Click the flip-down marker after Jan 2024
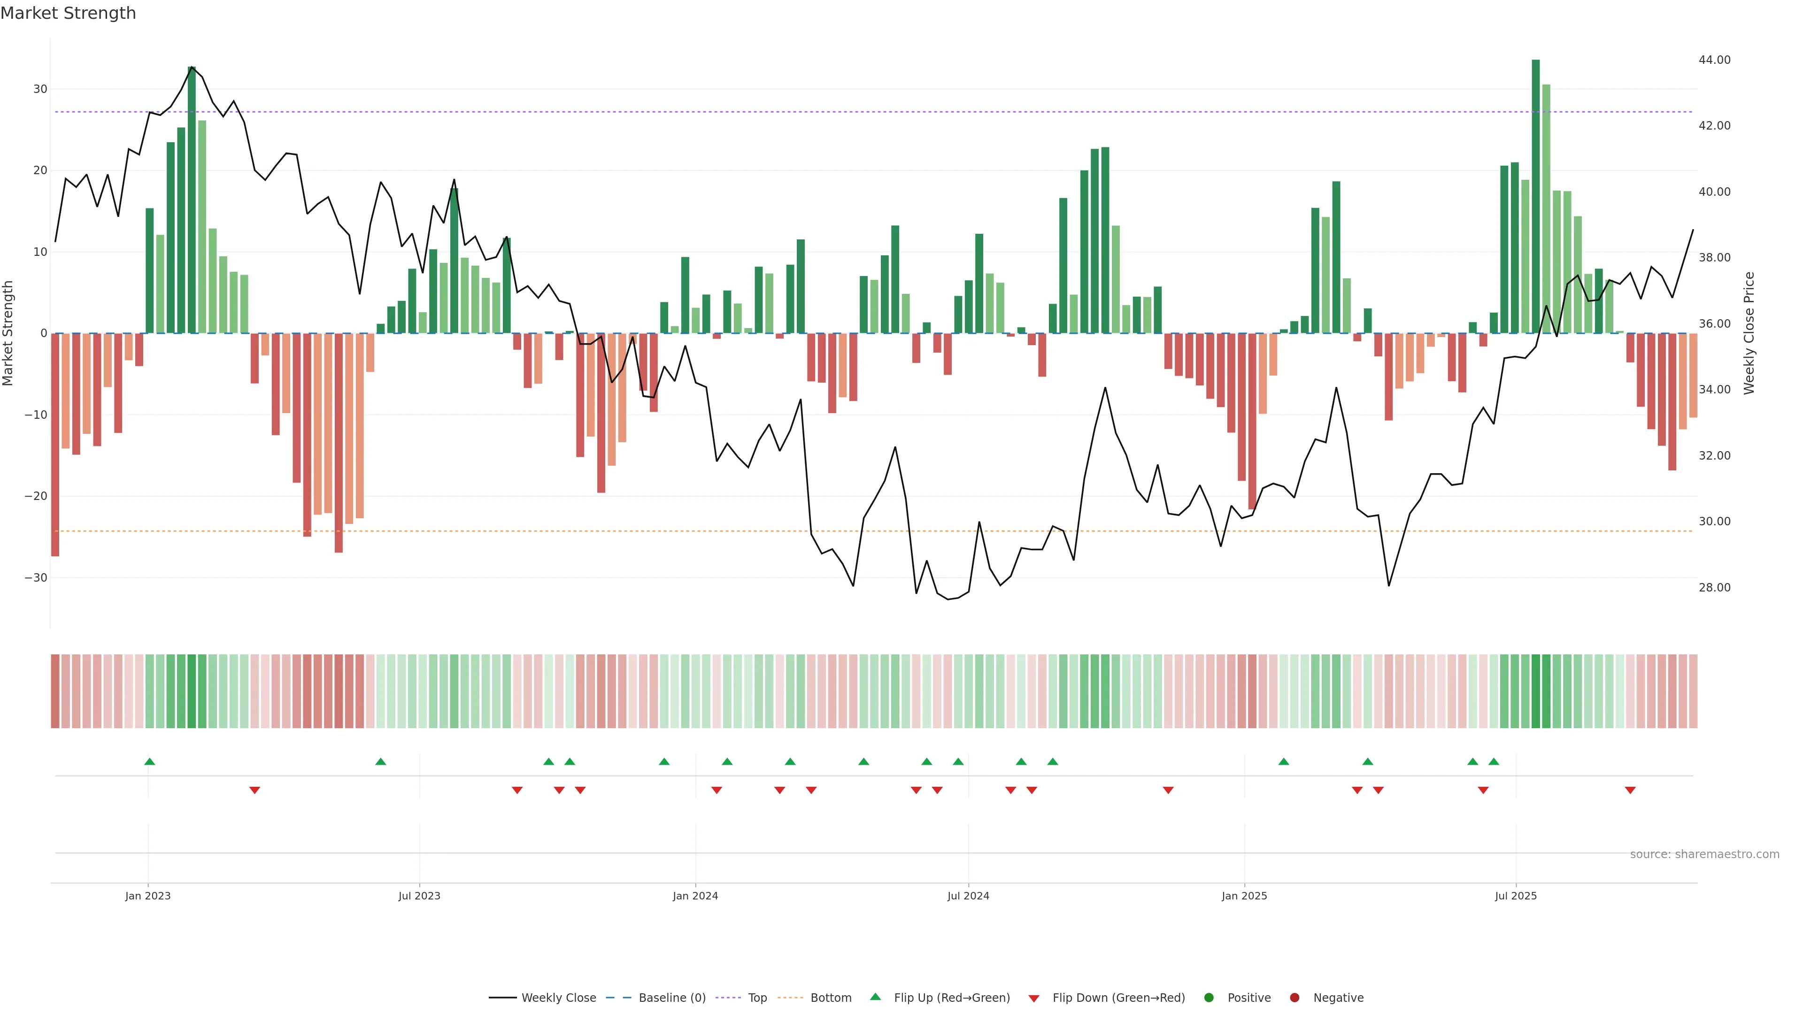 (x=717, y=790)
